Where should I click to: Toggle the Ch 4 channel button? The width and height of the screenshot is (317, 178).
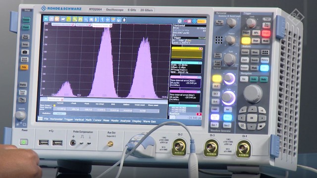pos(215,101)
